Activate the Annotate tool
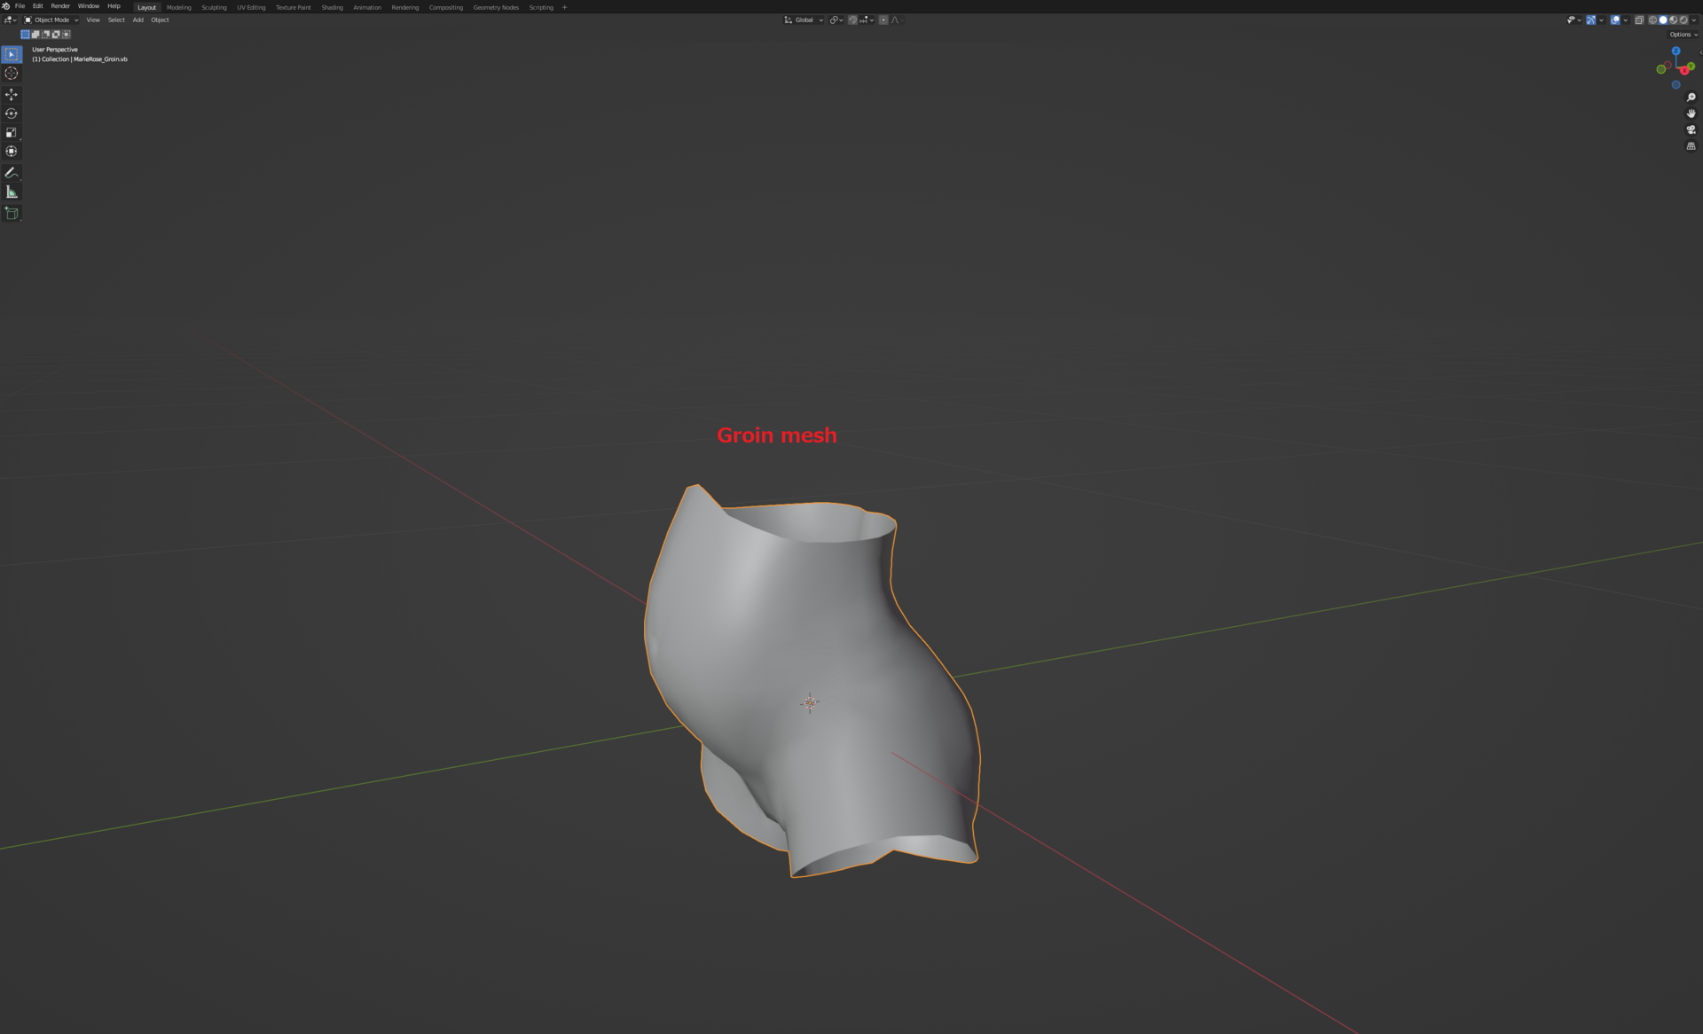The image size is (1703, 1034). coord(12,173)
